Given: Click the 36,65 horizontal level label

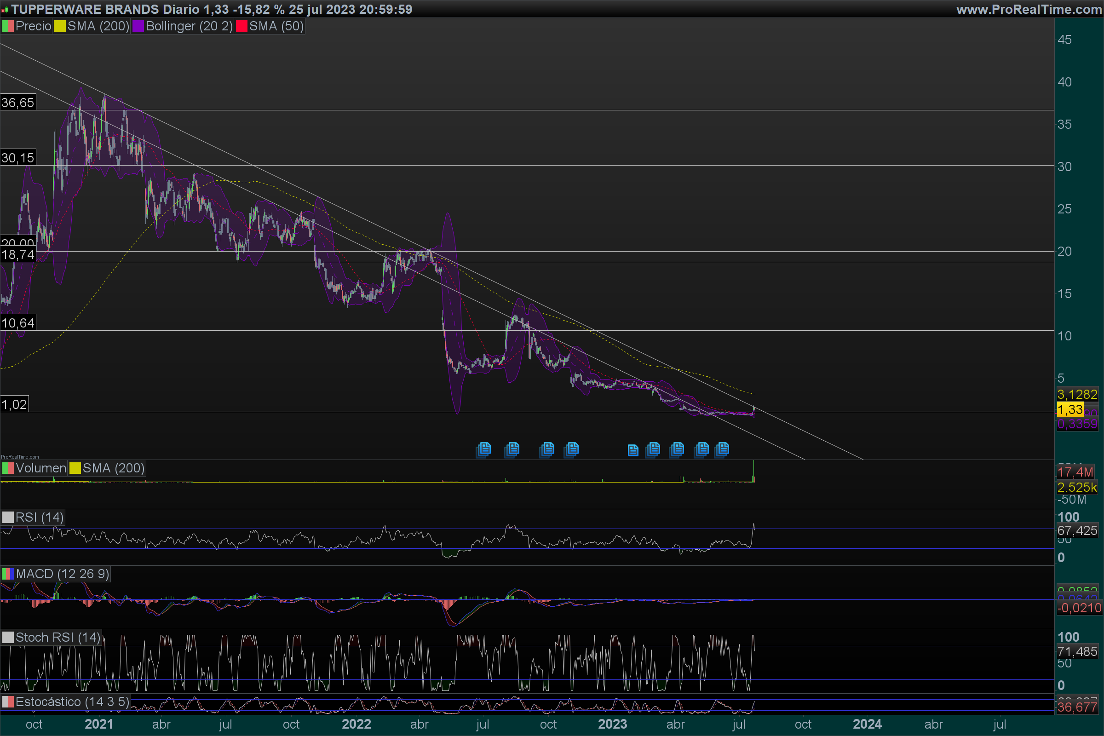Looking at the screenshot, I should (18, 103).
